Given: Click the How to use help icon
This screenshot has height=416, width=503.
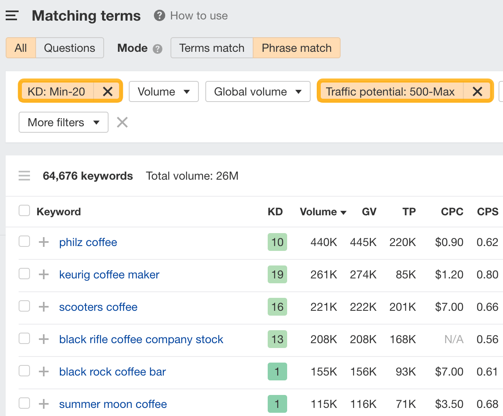Looking at the screenshot, I should click(x=159, y=15).
